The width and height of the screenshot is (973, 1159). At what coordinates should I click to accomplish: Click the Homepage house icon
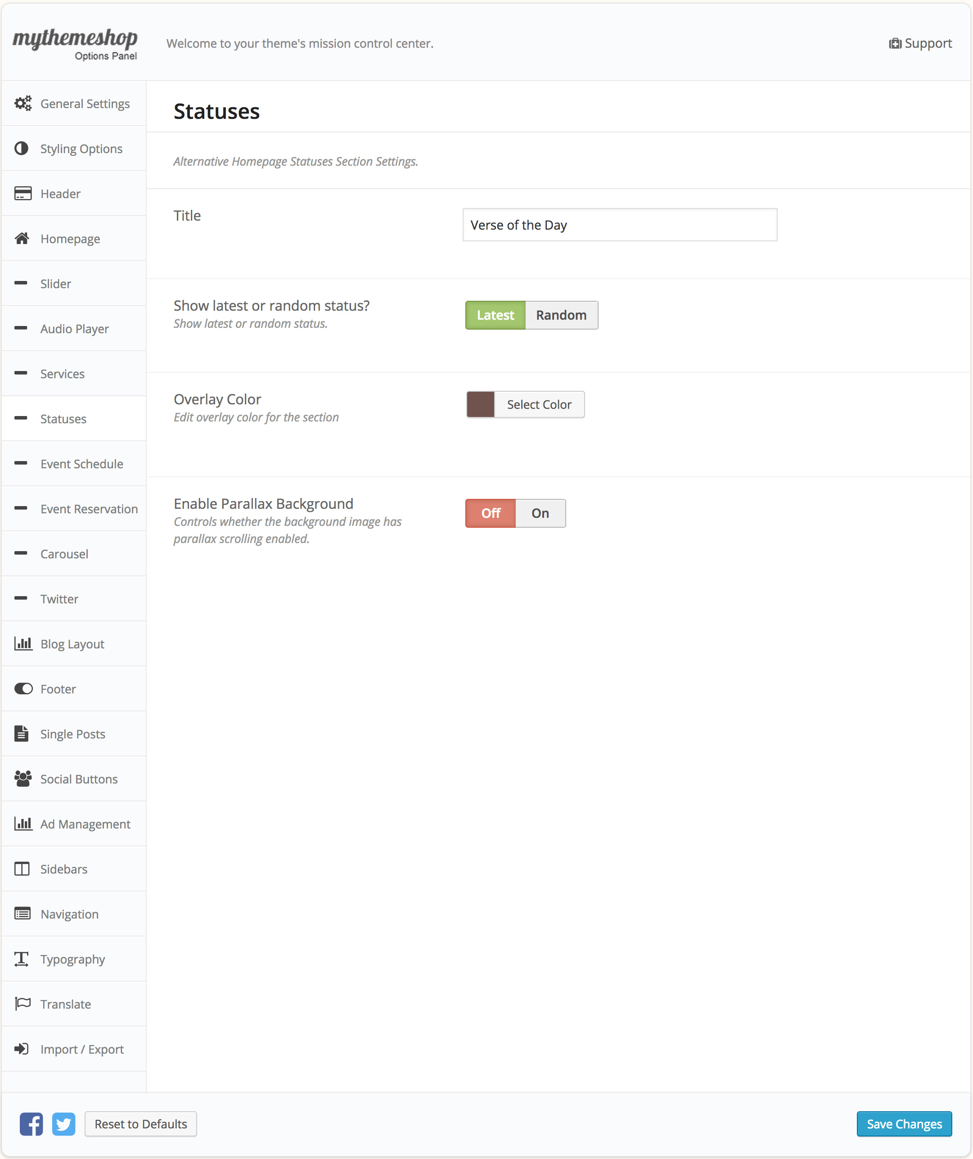(22, 239)
